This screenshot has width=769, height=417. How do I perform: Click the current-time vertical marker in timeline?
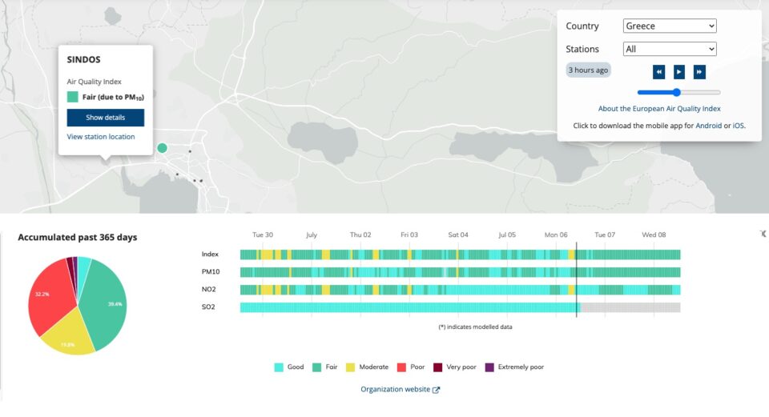(576, 279)
